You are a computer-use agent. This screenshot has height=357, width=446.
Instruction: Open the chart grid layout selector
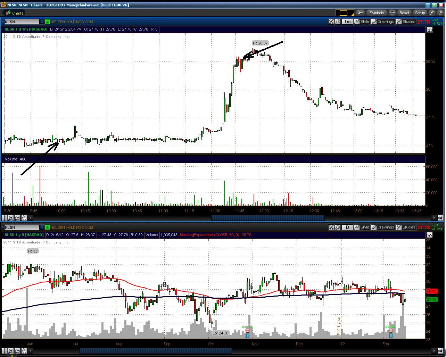(345, 13)
